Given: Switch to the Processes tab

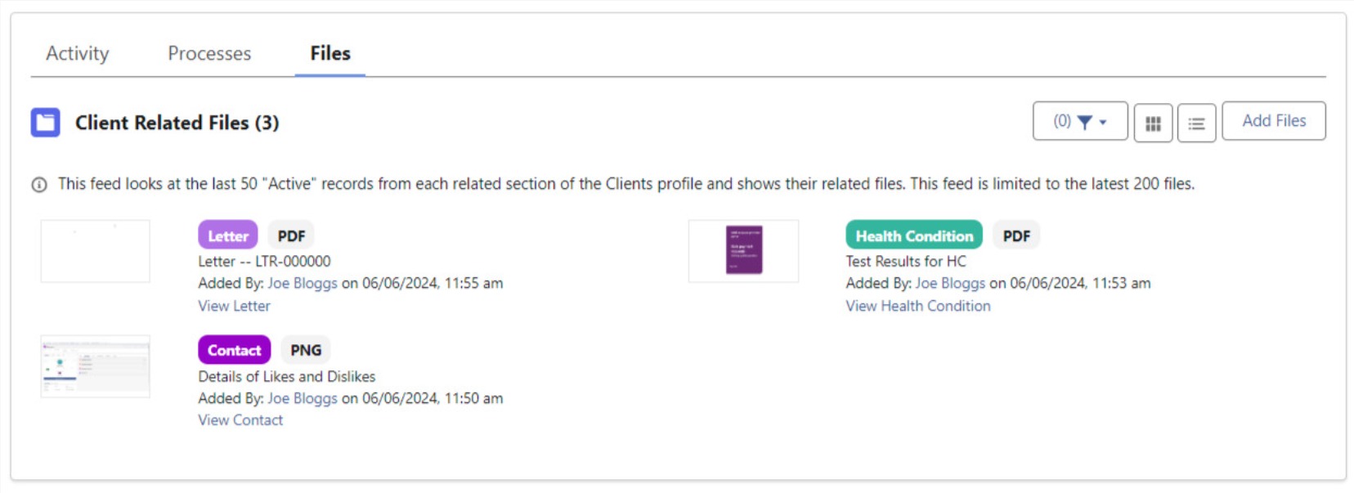Looking at the screenshot, I should [209, 54].
